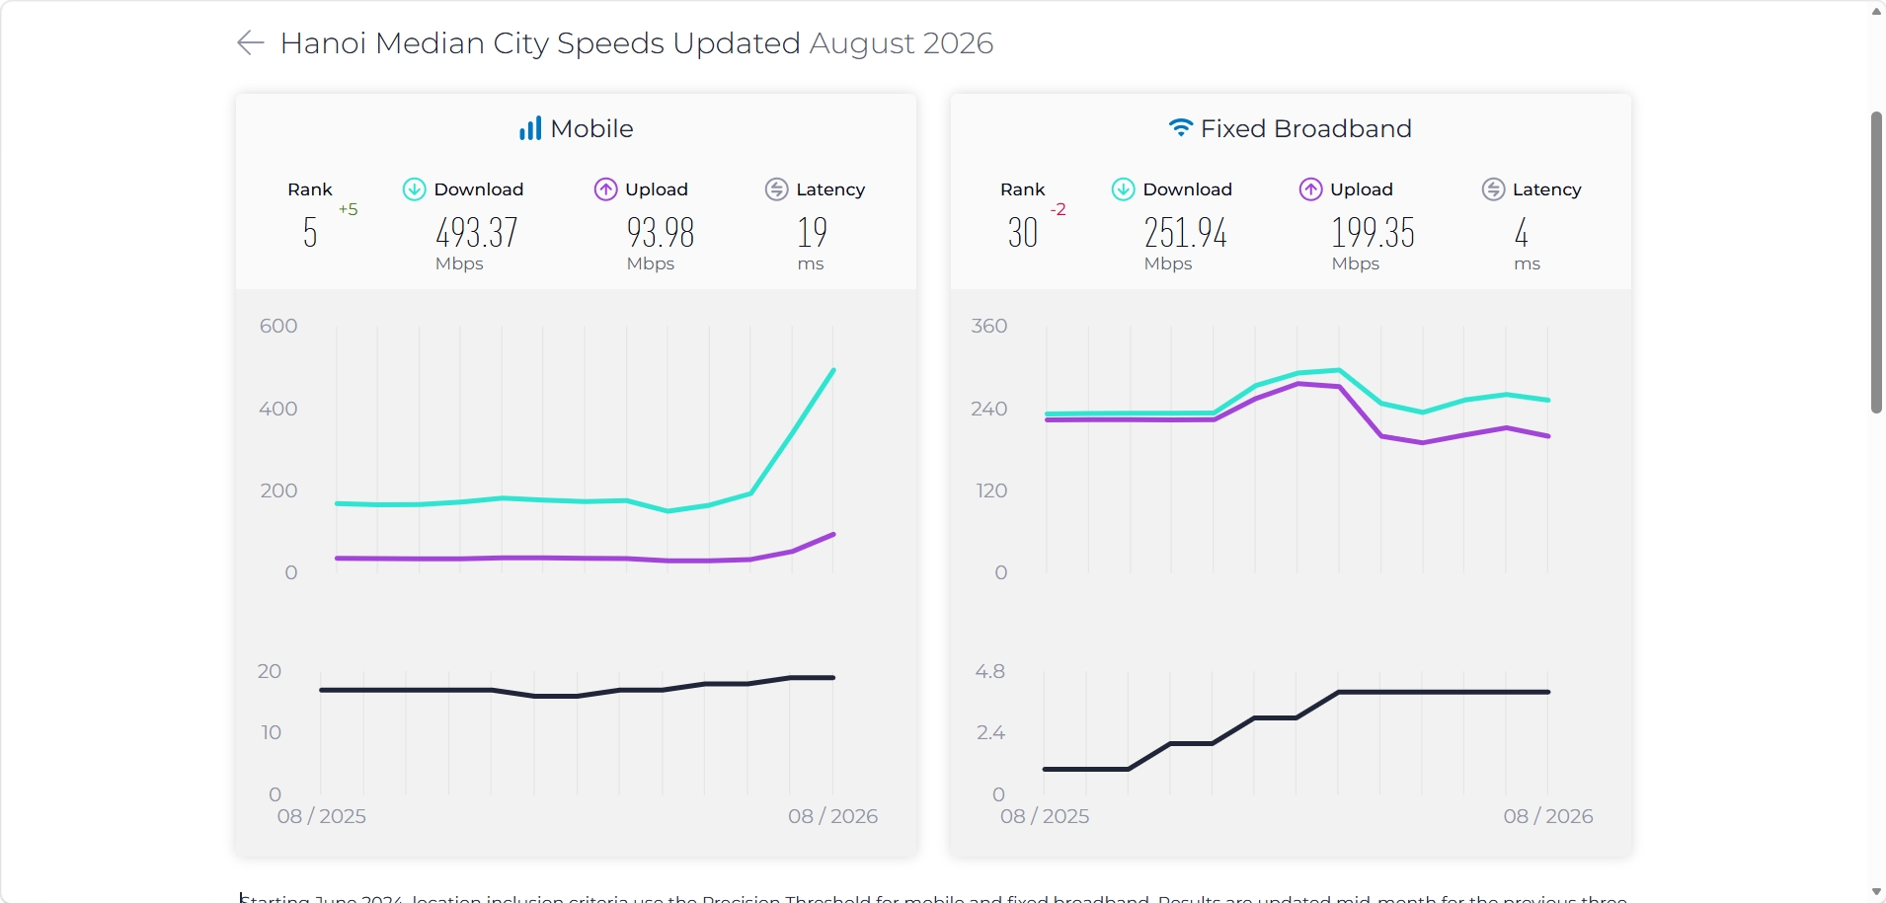Click the Fixed Broadband wifi icon
Image resolution: width=1886 pixels, height=903 pixels.
(x=1181, y=127)
